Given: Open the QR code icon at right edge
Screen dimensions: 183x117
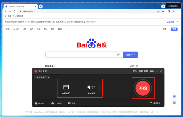Looking at the screenshot, I should click(174, 103).
